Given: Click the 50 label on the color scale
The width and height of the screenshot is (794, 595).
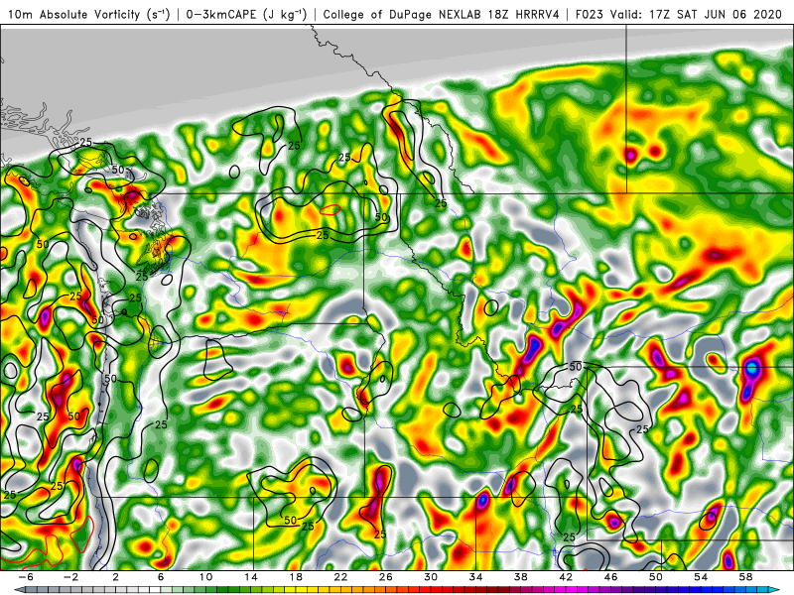Looking at the screenshot, I should point(656,577).
